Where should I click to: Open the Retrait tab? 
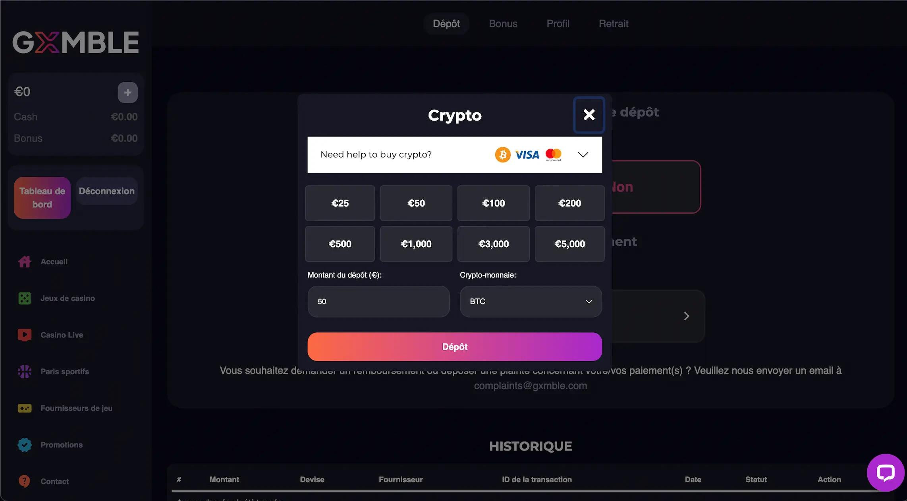613,24
